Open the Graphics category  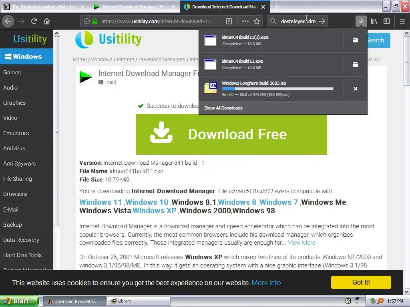tap(14, 103)
